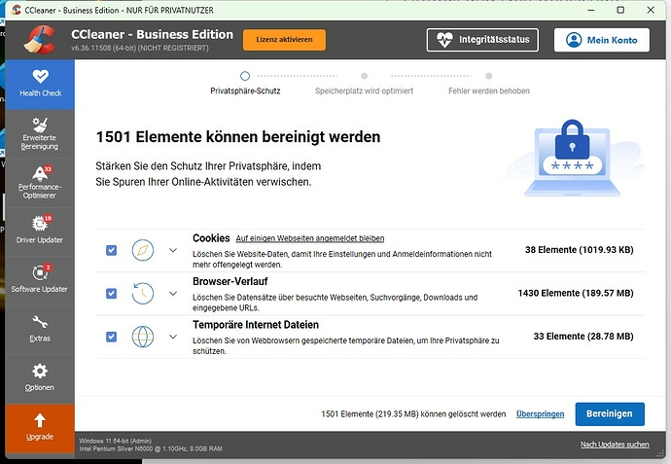The height and width of the screenshot is (464, 671).
Task: Uncheck the Browser-Verlauf checkbox
Action: [111, 293]
